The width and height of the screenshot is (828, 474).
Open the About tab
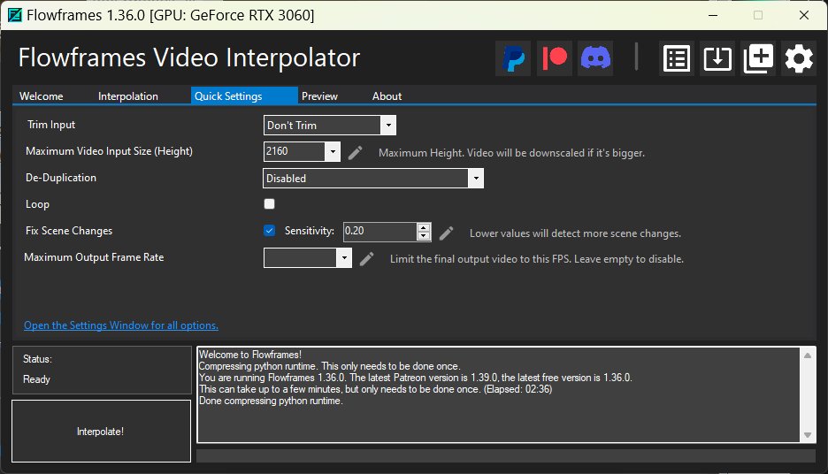coord(387,96)
